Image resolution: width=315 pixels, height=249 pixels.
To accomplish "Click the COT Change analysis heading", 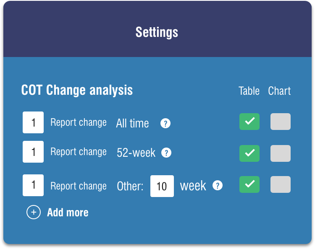I will click(x=77, y=90).
